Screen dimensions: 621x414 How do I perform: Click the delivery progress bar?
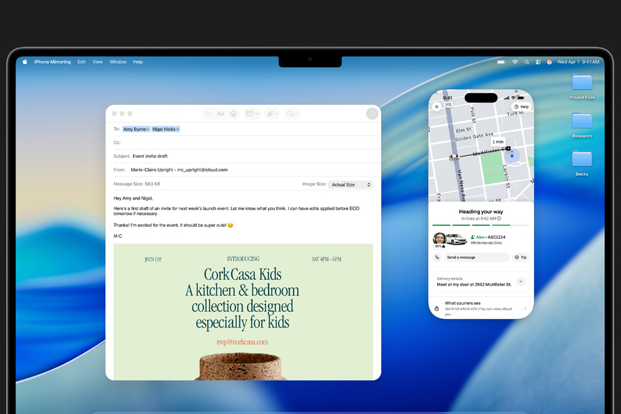pos(481,225)
